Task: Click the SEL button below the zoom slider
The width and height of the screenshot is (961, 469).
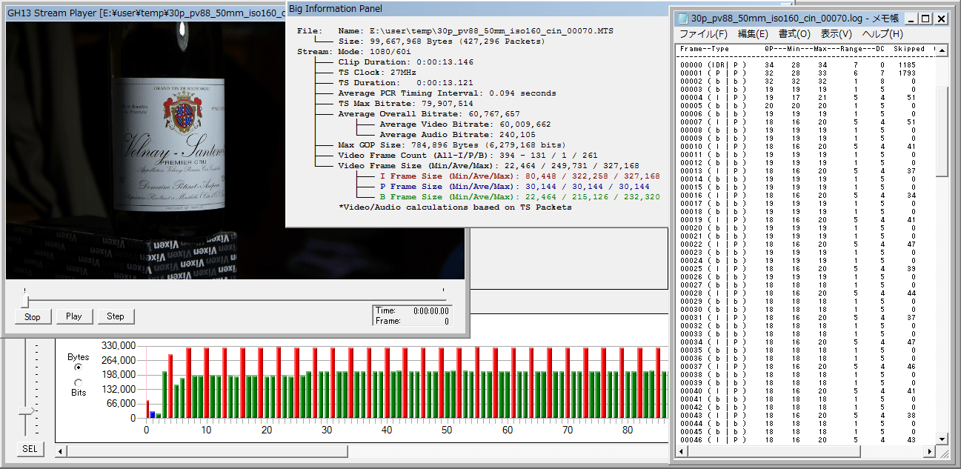Action: pos(29,449)
